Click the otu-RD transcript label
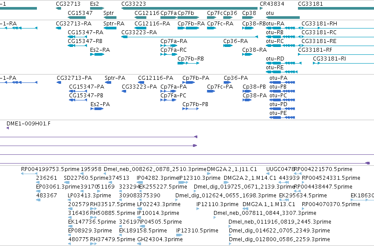This screenshot has width=374, height=246. (275, 59)
